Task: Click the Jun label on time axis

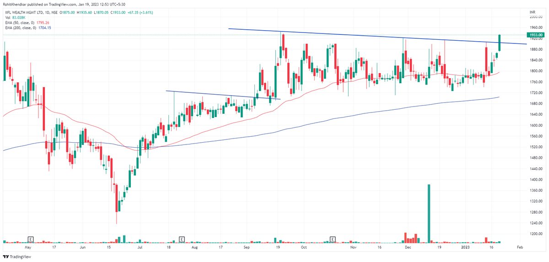Action: pos(82,246)
